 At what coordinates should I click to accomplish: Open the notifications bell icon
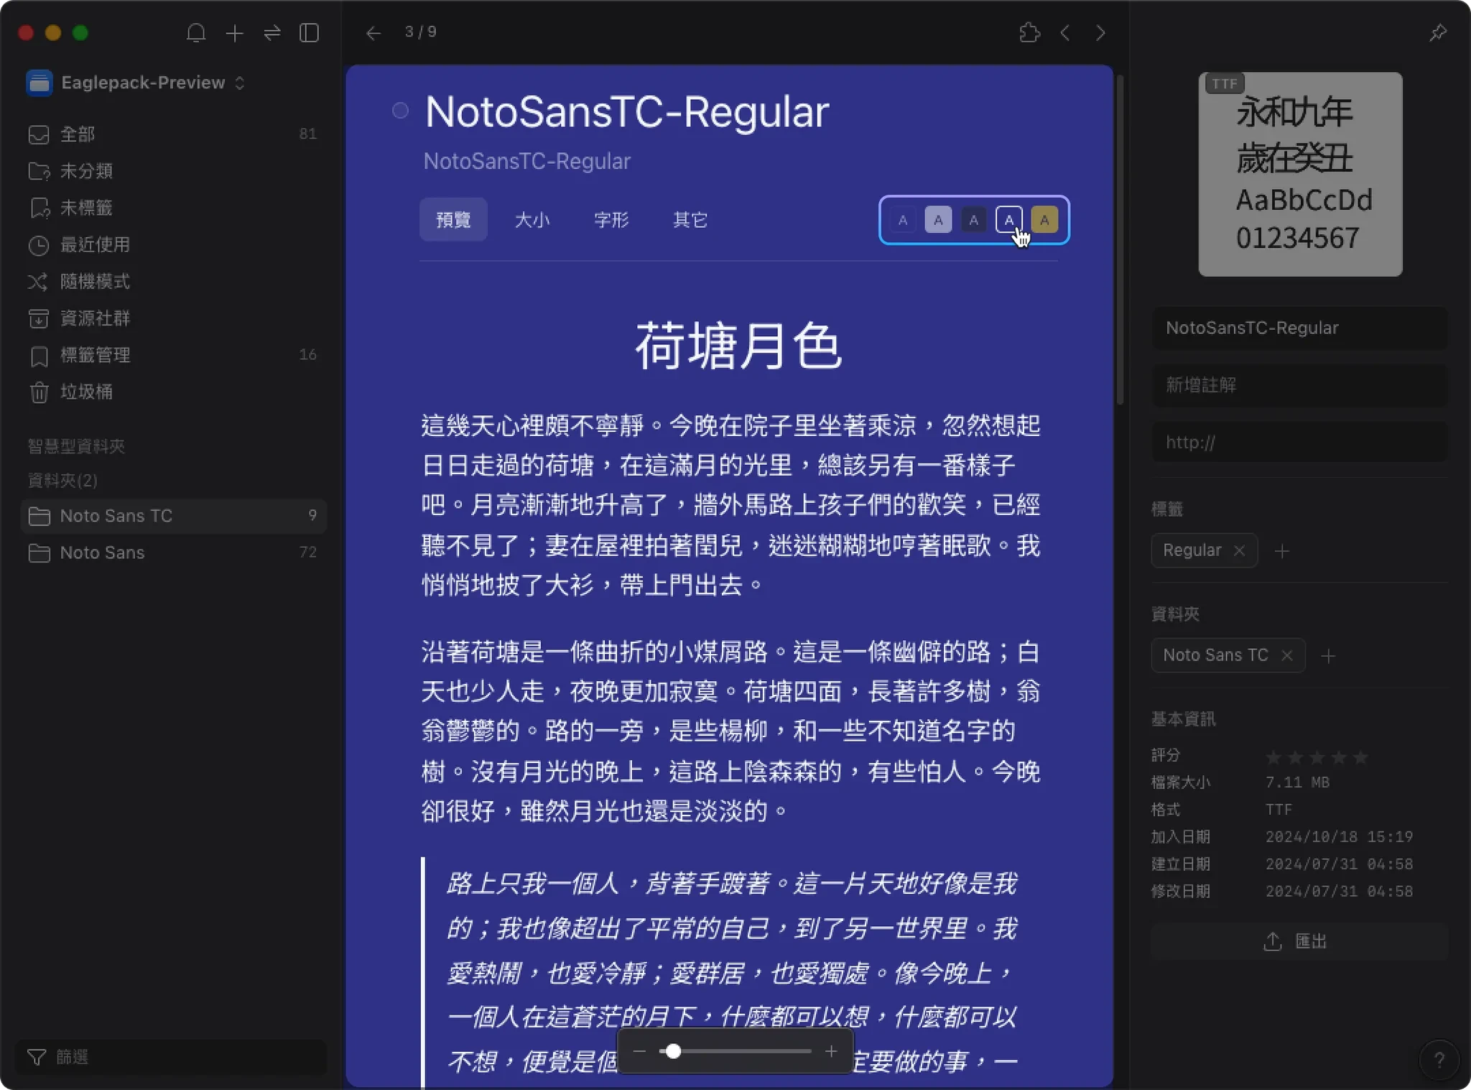tap(196, 33)
